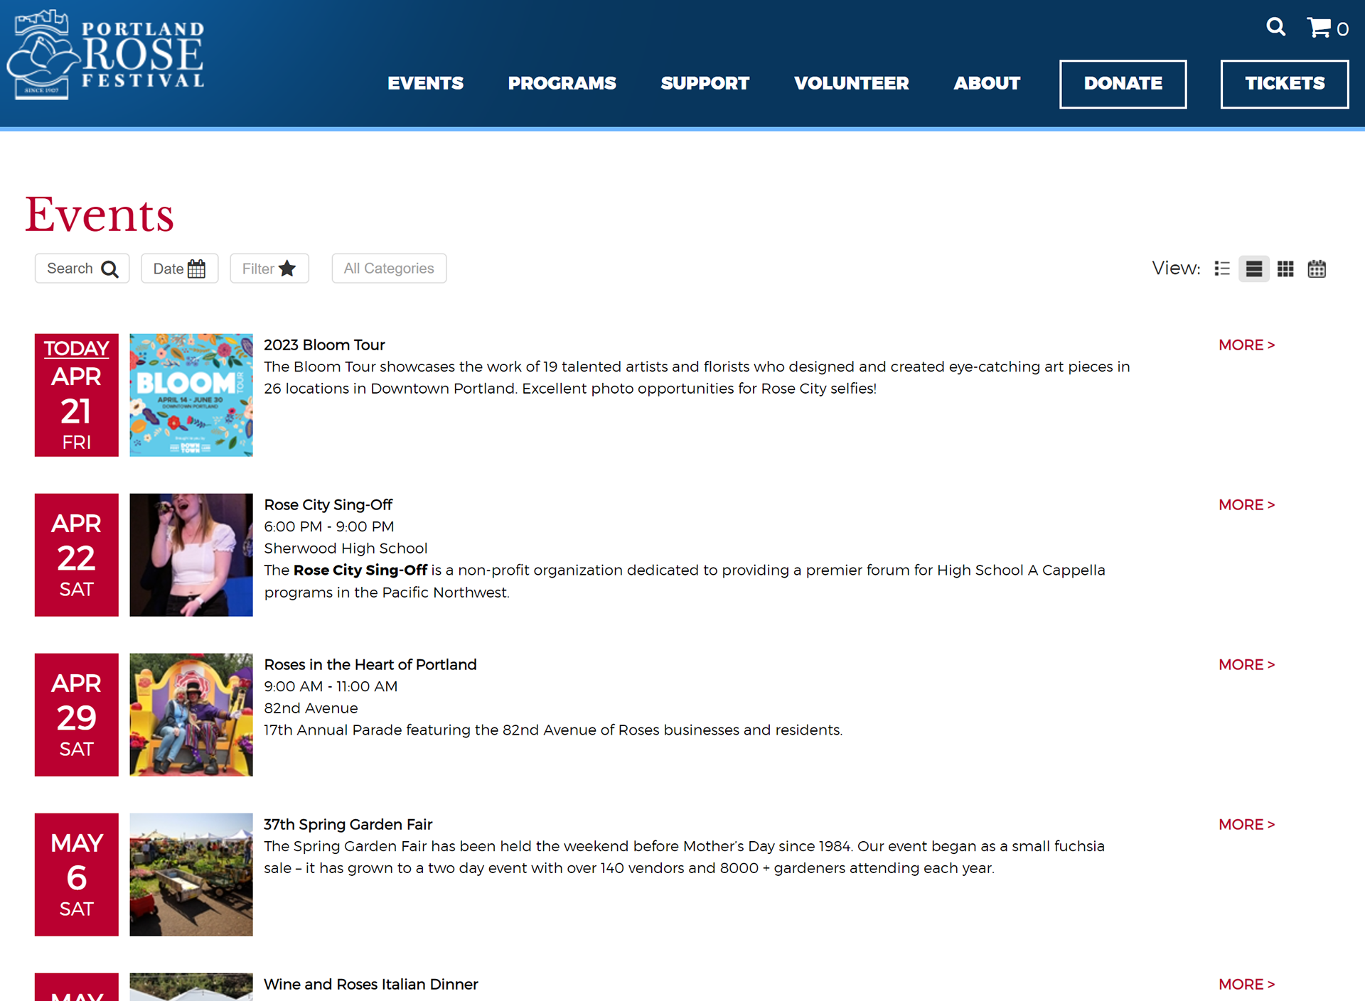Click the header search magnifier icon

(1275, 27)
